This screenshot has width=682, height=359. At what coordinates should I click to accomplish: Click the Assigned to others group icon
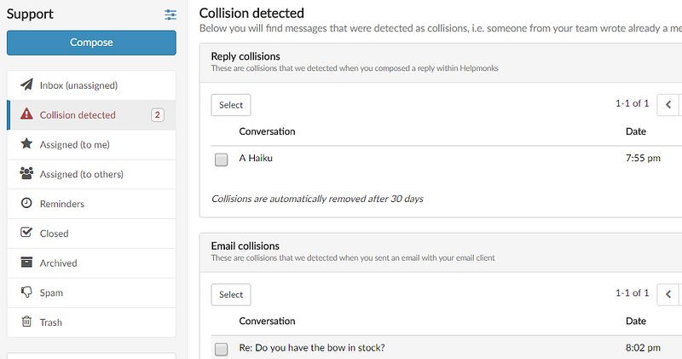click(26, 173)
